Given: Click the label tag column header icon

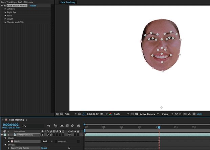Looking at the screenshot, I should (x=5, y=131).
